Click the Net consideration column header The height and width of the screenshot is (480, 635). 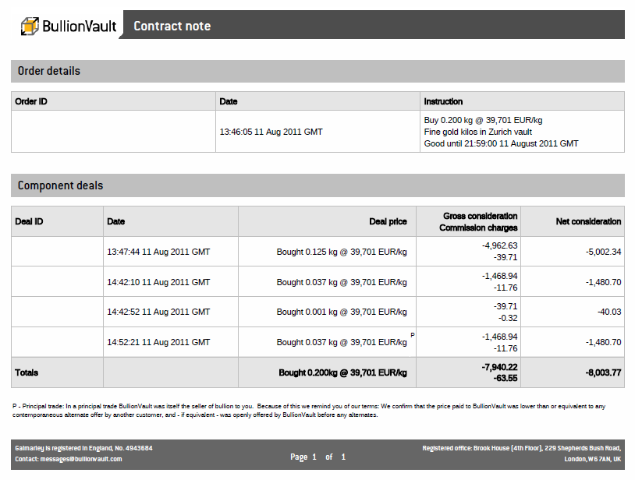[588, 221]
